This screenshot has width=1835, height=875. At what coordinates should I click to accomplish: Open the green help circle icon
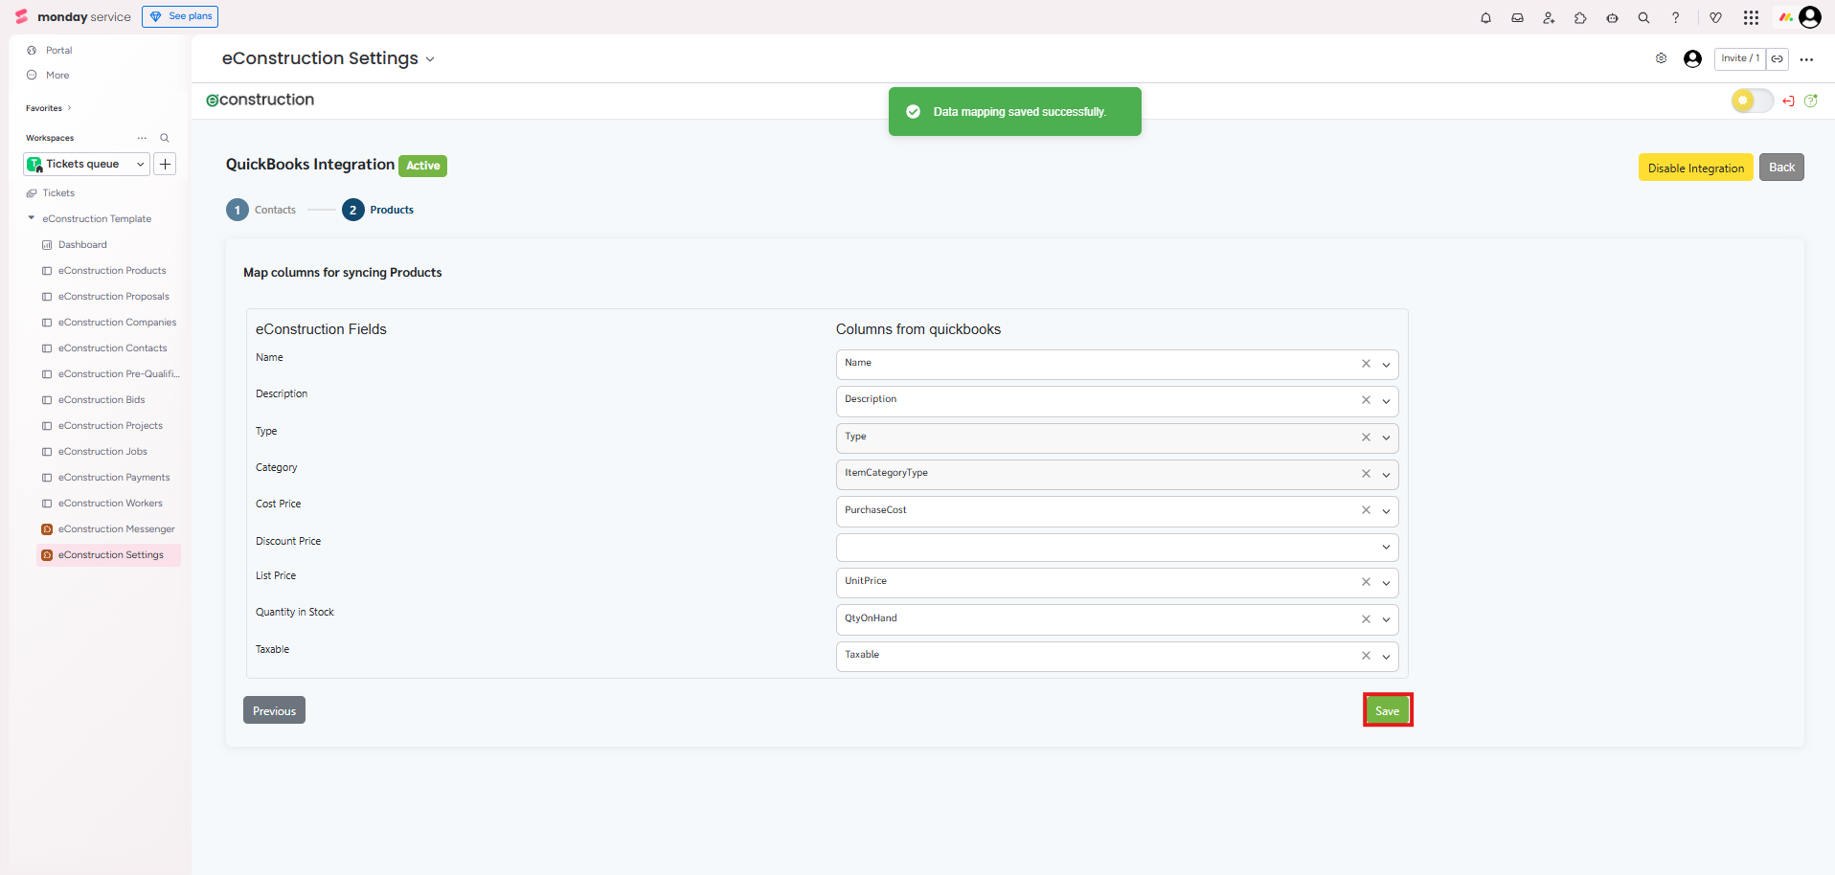click(1810, 101)
